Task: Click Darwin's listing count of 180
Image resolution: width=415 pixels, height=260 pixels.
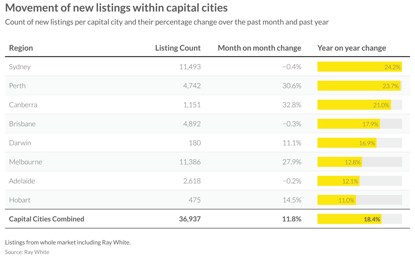Action: (x=195, y=143)
